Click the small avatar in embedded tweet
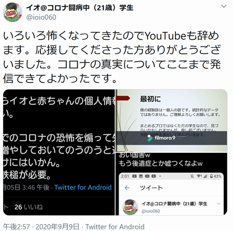The image size is (233, 231). click(130, 207)
